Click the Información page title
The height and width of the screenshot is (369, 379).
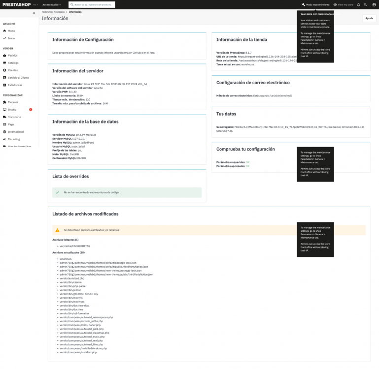55,18
